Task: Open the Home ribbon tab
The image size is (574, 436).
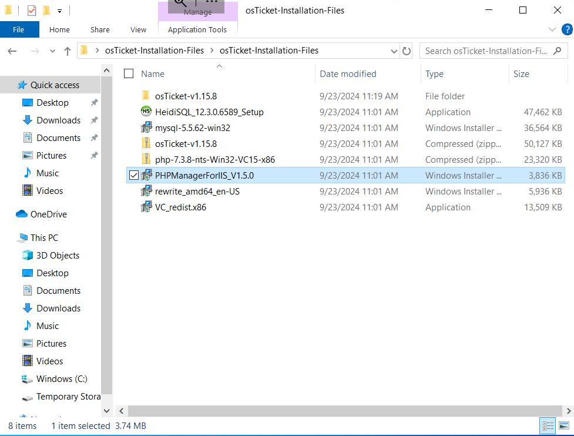Action: 59,29
